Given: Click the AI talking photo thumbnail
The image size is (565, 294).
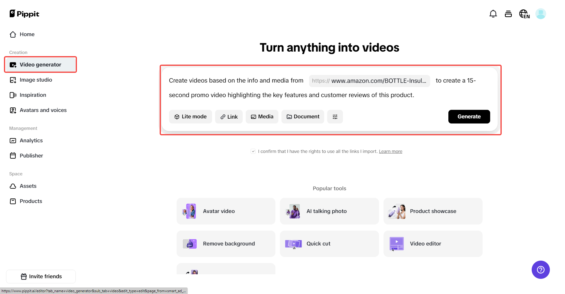Looking at the screenshot, I should [x=293, y=211].
